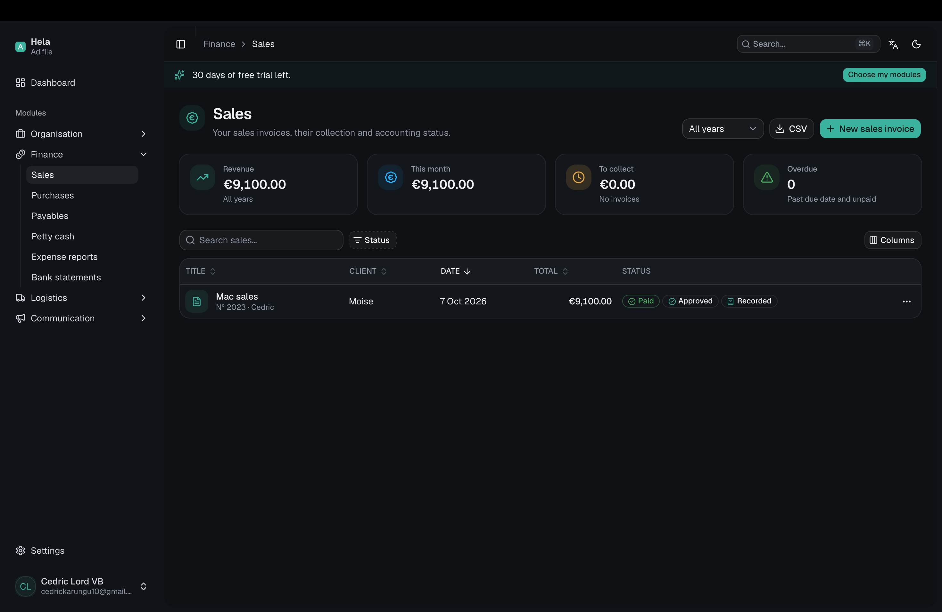Switch theme with the moon icon
The width and height of the screenshot is (942, 612).
point(916,44)
